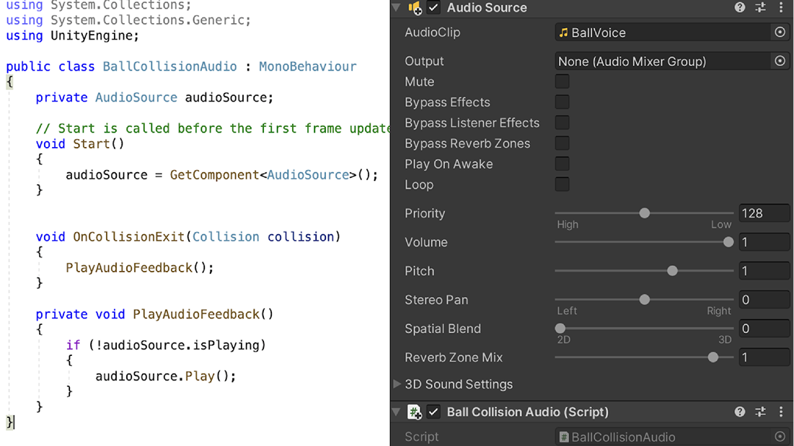Click the Pitch value input field
This screenshot has height=446, width=794.
[764, 271]
